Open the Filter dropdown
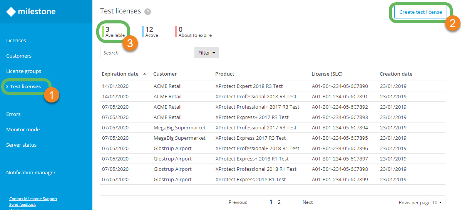Screen dimensions: 462x210 pos(207,53)
